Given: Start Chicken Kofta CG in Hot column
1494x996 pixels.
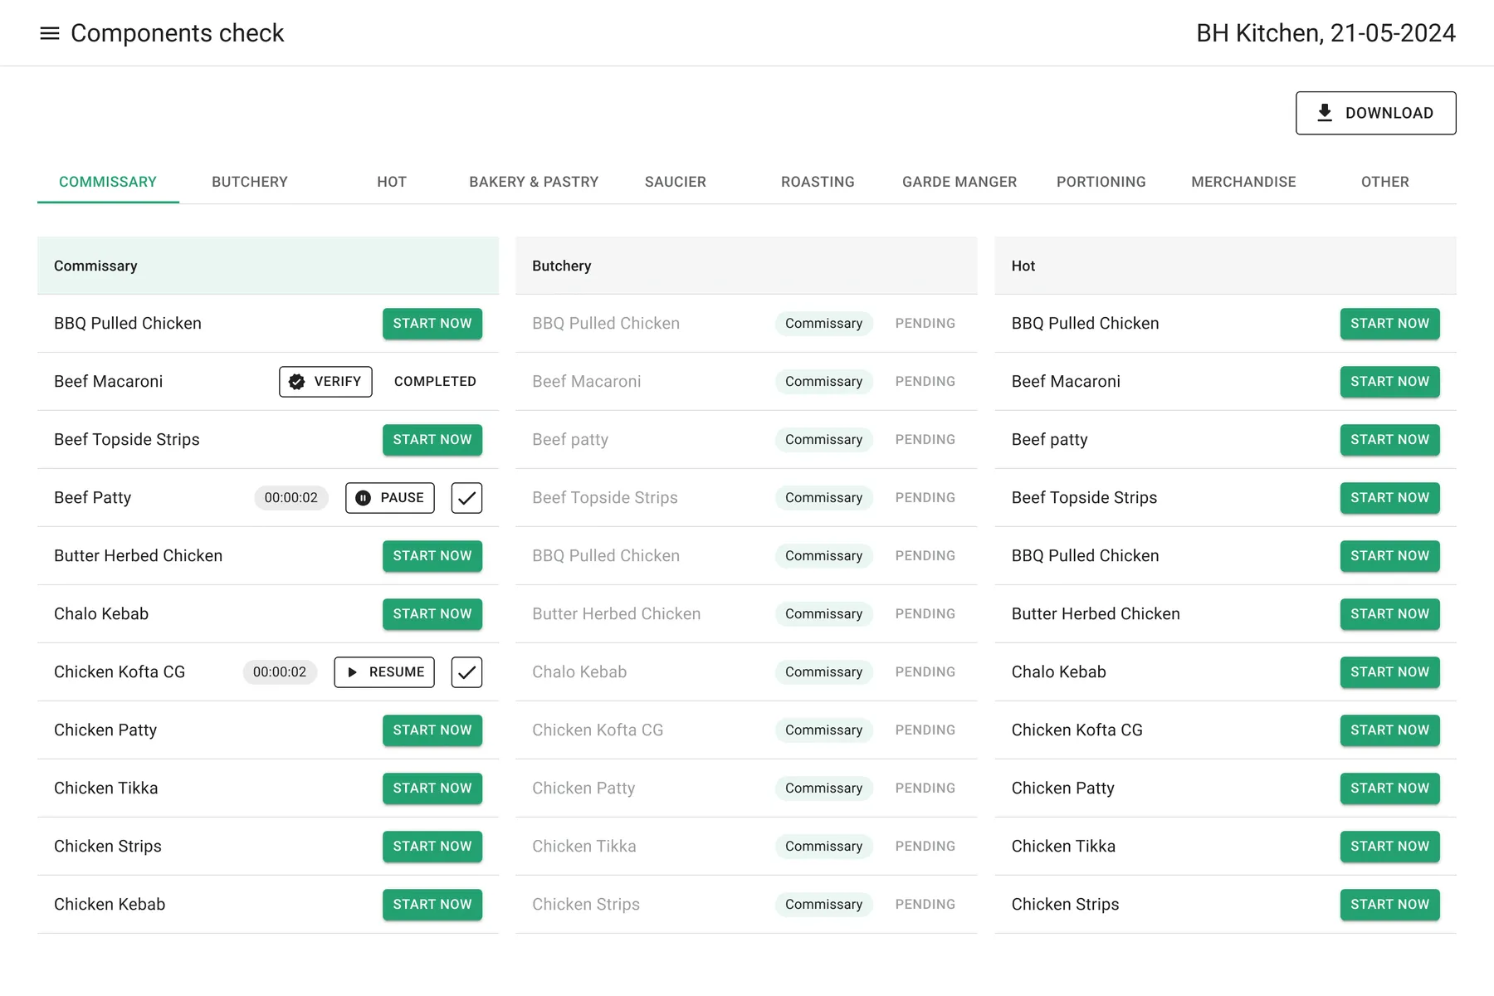Looking at the screenshot, I should pyautogui.click(x=1389, y=730).
